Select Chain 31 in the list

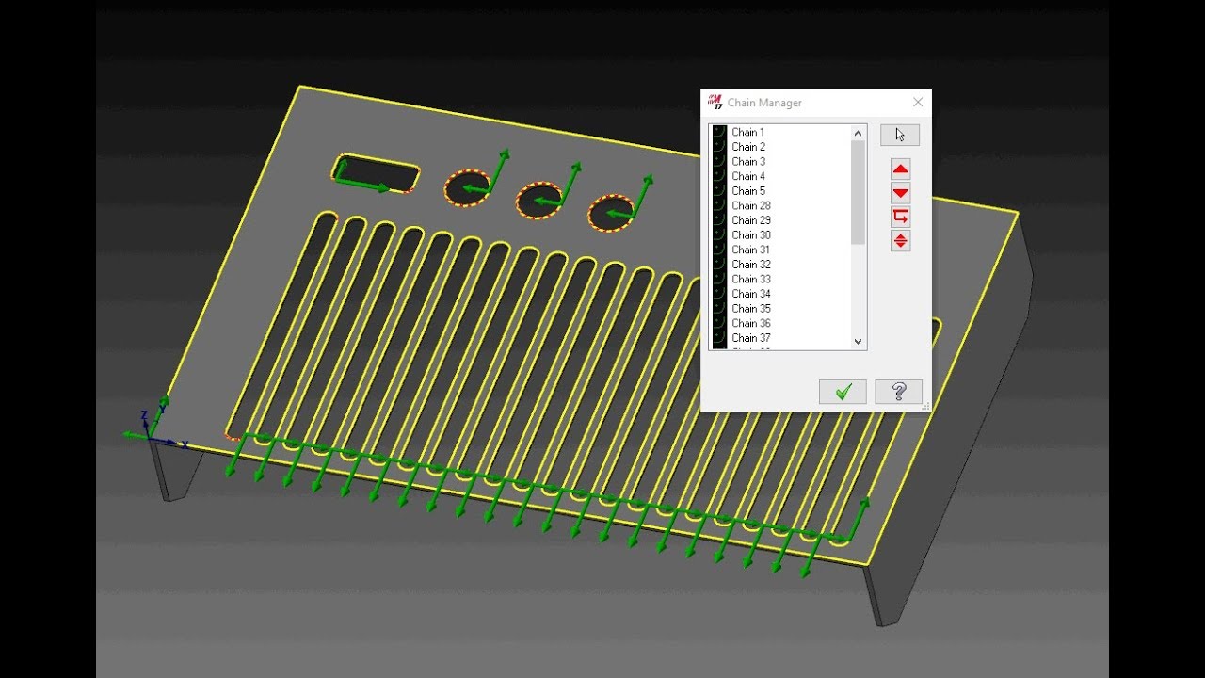point(751,250)
